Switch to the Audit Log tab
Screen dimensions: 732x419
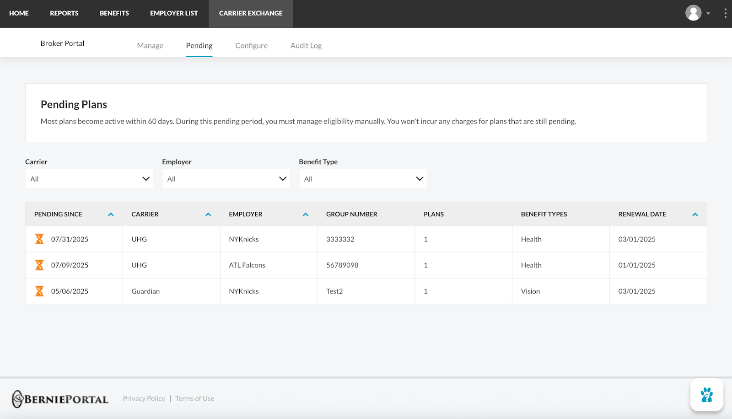point(306,45)
